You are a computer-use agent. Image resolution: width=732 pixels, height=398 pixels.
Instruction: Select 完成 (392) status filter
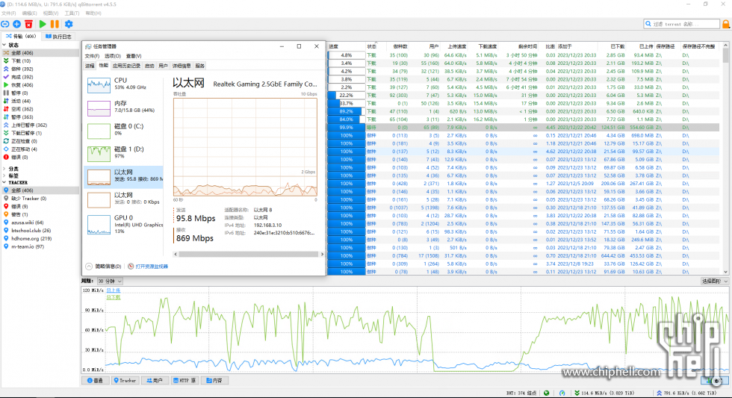coord(22,77)
